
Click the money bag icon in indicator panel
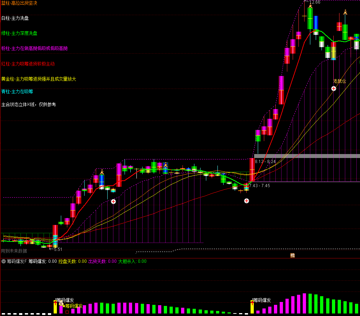click(x=61, y=304)
